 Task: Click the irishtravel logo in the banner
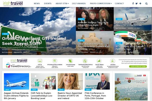pos(19,61)
